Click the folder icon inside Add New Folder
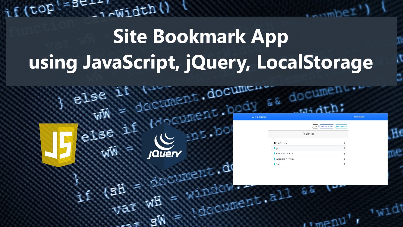 (337, 126)
